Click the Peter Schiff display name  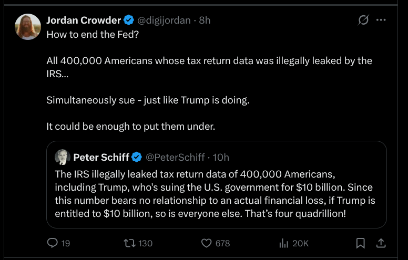point(101,157)
